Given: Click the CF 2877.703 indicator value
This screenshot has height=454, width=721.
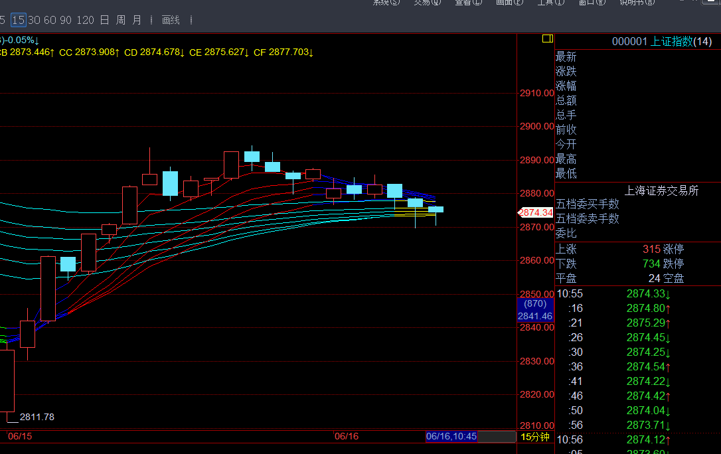Looking at the screenshot, I should 283,52.
